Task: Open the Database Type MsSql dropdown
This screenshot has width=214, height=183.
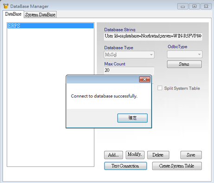Action: [x=129, y=55]
